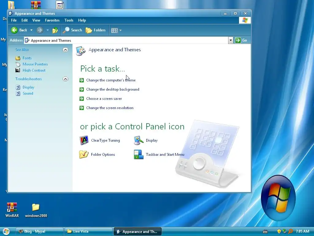
Task: Click the window title bar icon
Action: point(11,14)
